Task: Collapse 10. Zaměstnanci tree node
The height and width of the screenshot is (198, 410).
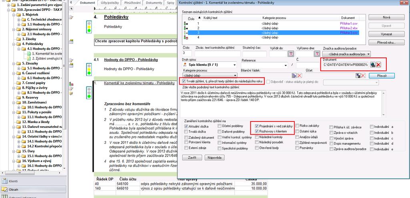Action: pyautogui.click(x=14, y=102)
